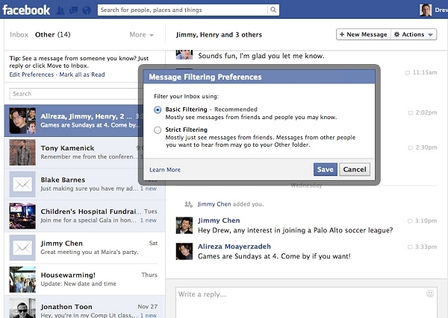Click the Facebook logo
Screen dimensions: 448x318
tap(26, 10)
